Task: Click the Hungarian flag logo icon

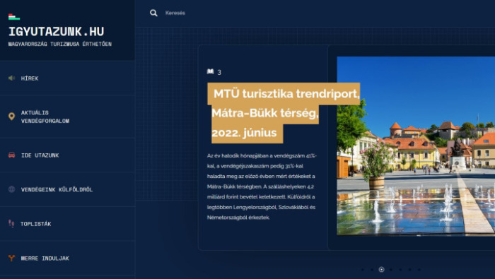Action: (14, 17)
